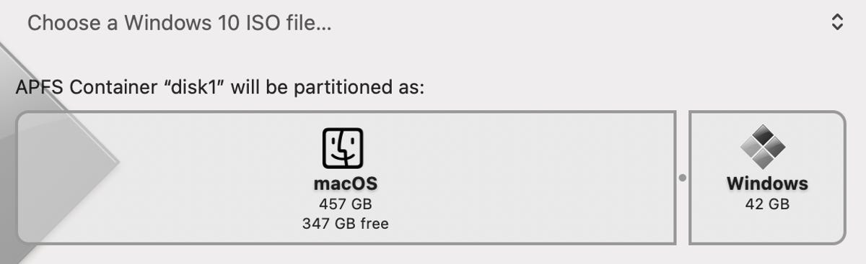Click the "ISO file..." words in the chooser

click(289, 23)
